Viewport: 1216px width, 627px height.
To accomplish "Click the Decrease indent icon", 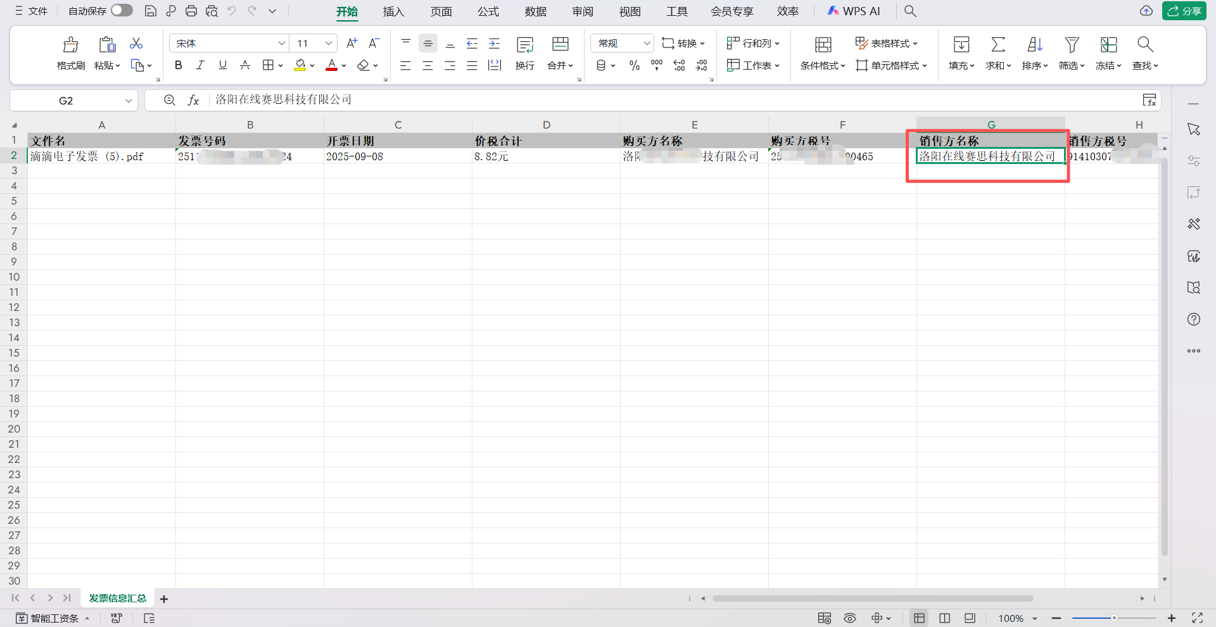I will 472,43.
